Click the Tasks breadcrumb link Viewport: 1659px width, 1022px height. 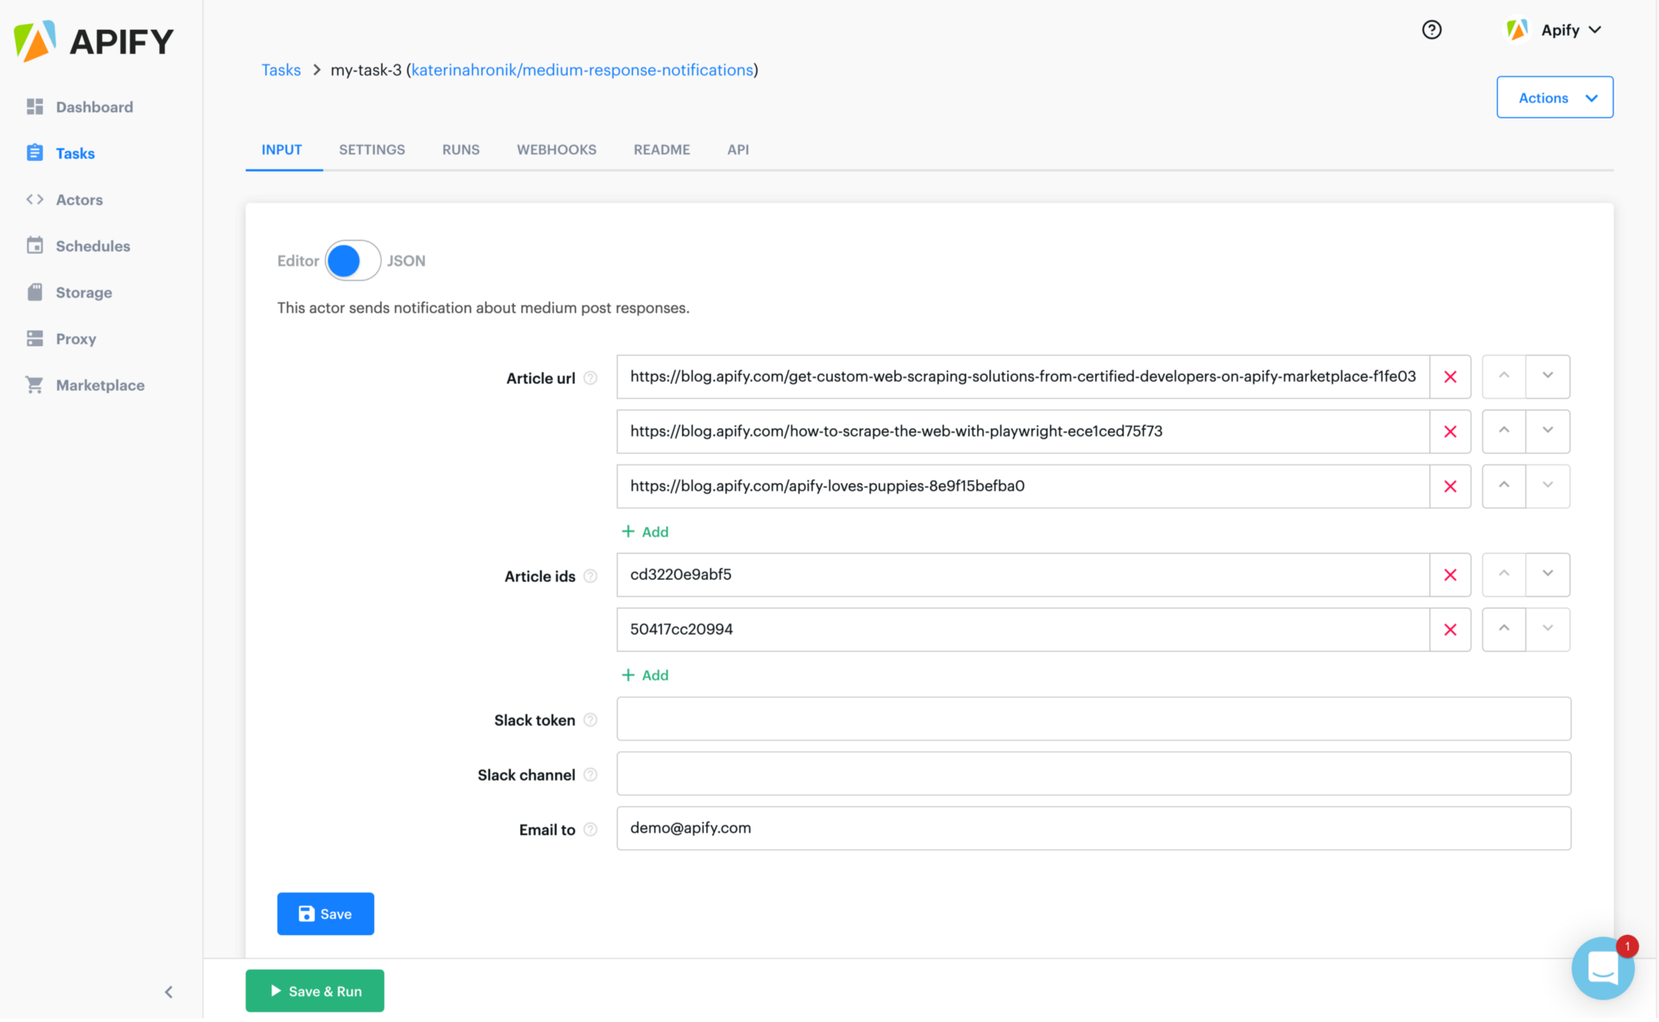(x=281, y=71)
